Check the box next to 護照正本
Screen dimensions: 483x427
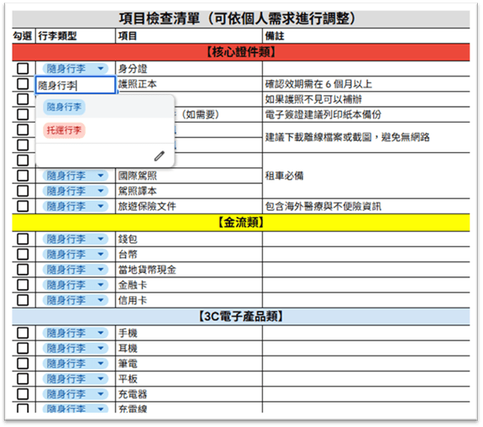point(23,83)
